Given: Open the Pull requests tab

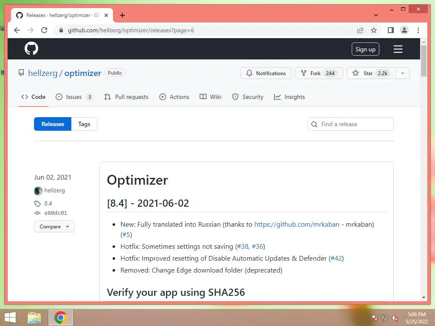Looking at the screenshot, I should click(126, 97).
